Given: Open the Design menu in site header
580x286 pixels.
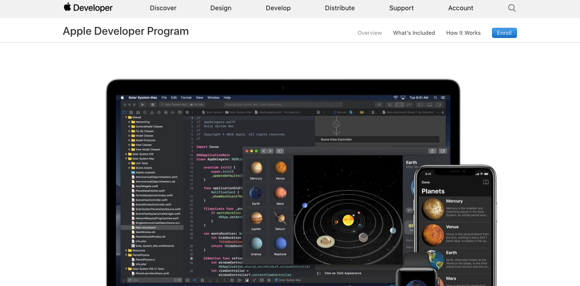Looking at the screenshot, I should point(221,8).
